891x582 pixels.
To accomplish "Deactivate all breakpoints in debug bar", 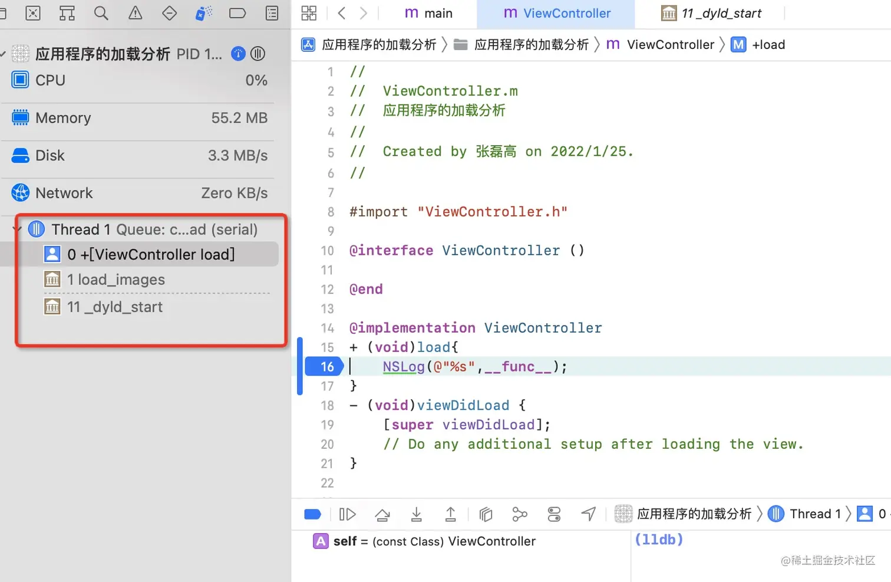I will (x=312, y=514).
